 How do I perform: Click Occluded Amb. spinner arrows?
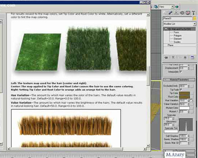188,86
